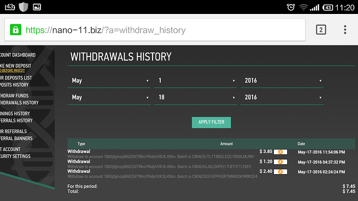Open the browser three-dot overflow menu
This screenshot has width=358, height=201.
coord(345,30)
